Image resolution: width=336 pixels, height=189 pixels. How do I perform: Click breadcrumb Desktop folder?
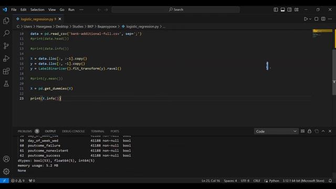pyautogui.click(x=62, y=27)
